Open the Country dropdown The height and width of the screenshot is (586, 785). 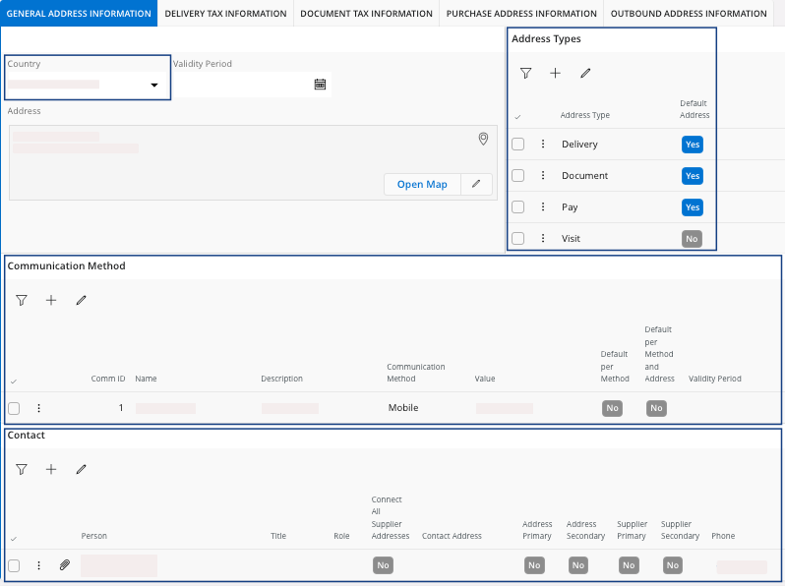point(153,86)
